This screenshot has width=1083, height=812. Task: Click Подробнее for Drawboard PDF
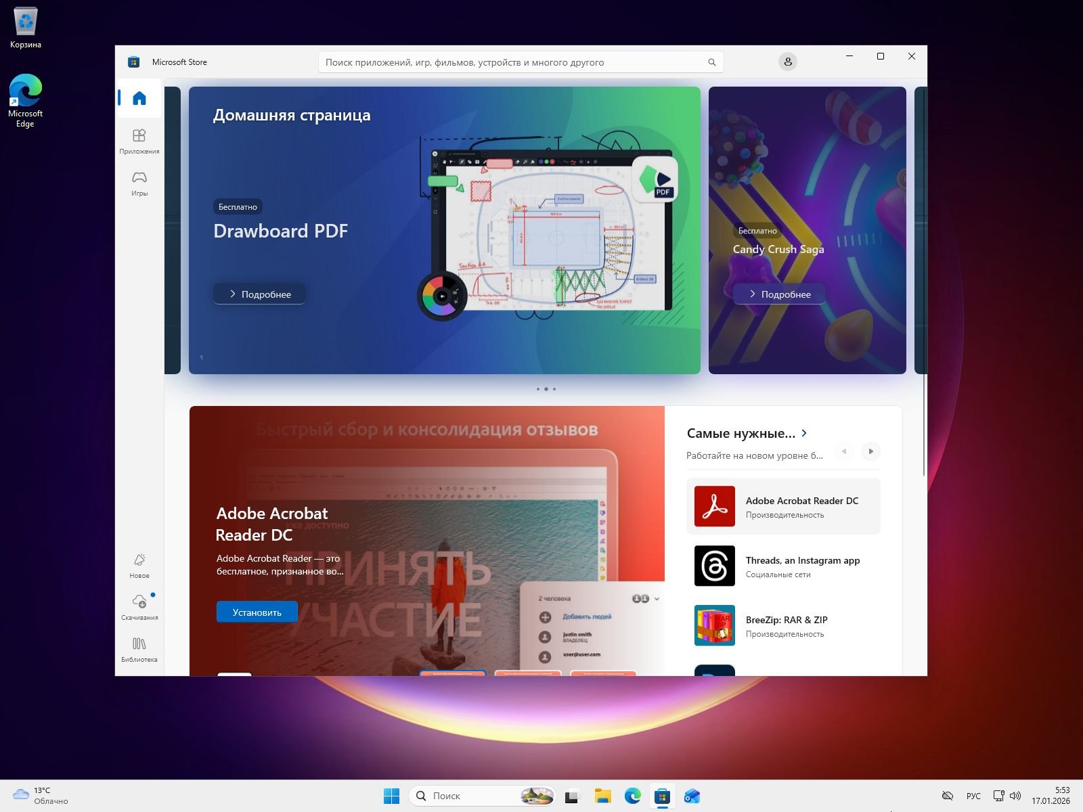(x=260, y=294)
